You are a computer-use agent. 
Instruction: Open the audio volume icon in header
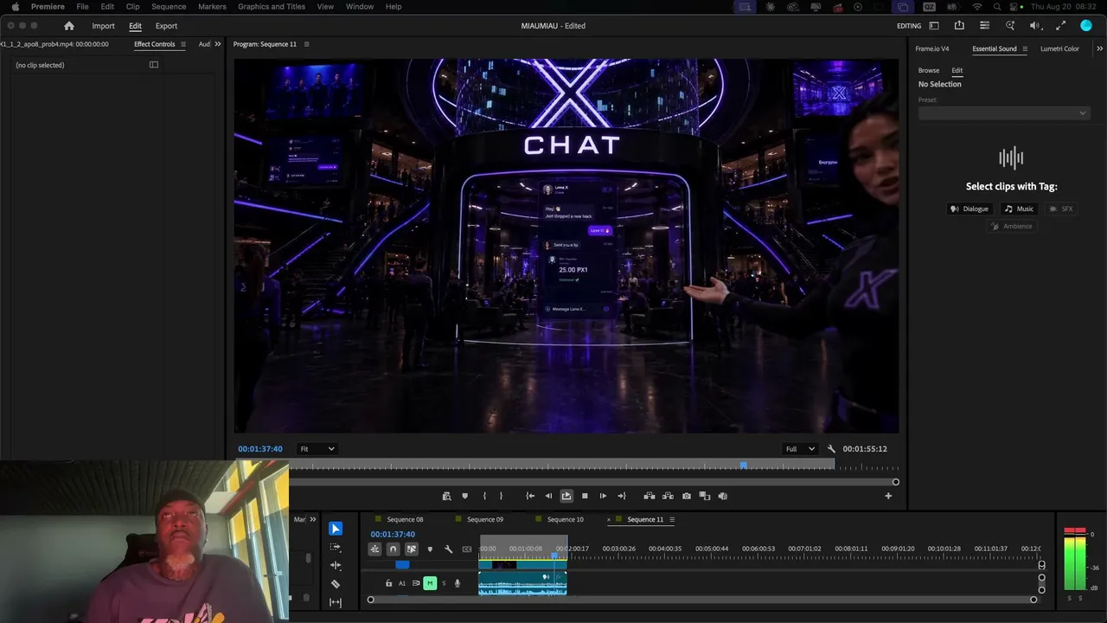click(x=1035, y=26)
